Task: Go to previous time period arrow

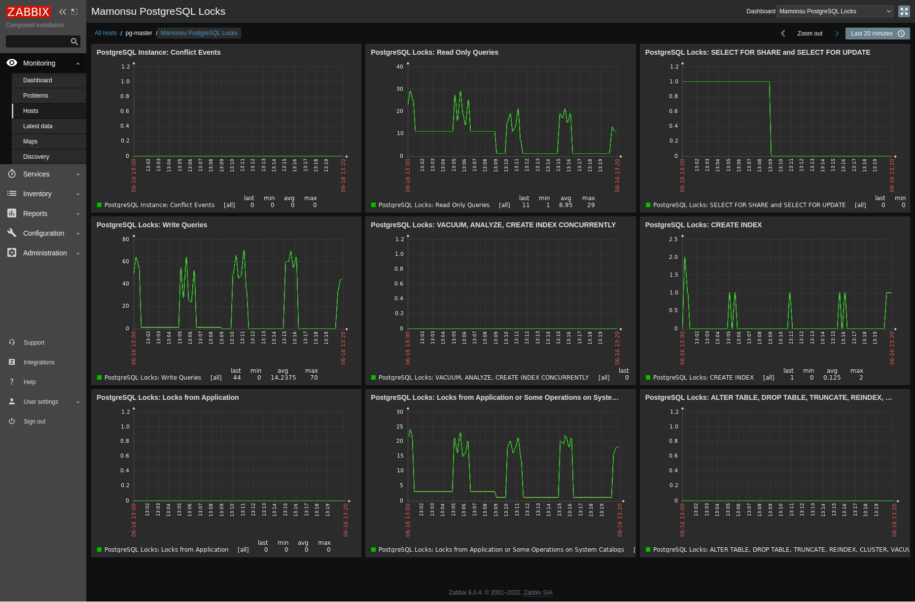Action: click(x=783, y=34)
